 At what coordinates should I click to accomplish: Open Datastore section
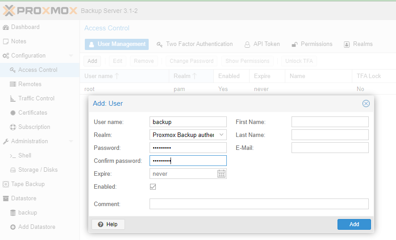pos(24,198)
